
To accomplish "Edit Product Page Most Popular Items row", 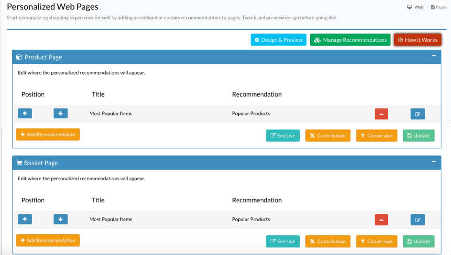I will point(418,114).
